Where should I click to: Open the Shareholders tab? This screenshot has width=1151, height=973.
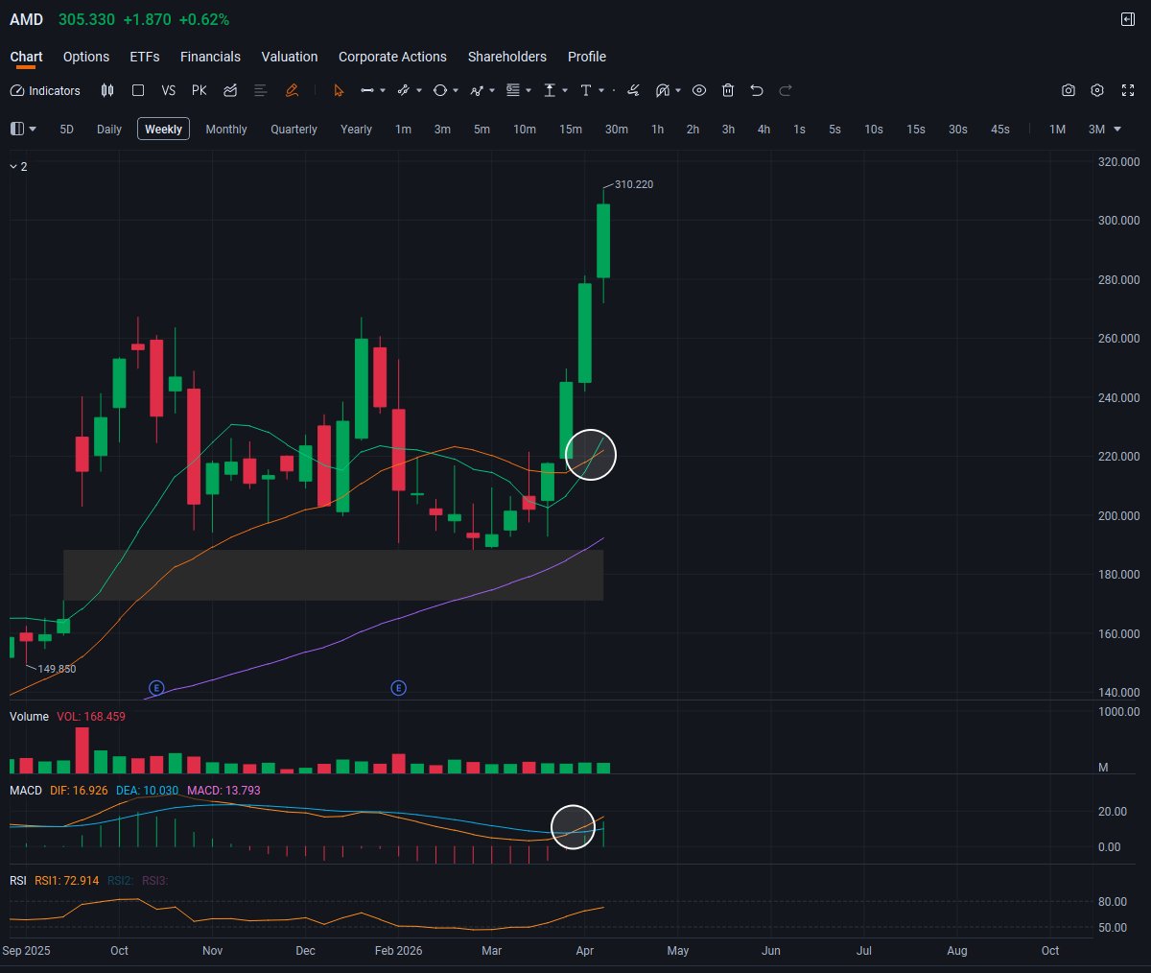tap(507, 57)
